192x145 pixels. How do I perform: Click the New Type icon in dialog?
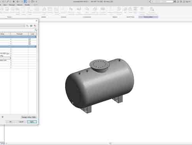tap(28, 26)
